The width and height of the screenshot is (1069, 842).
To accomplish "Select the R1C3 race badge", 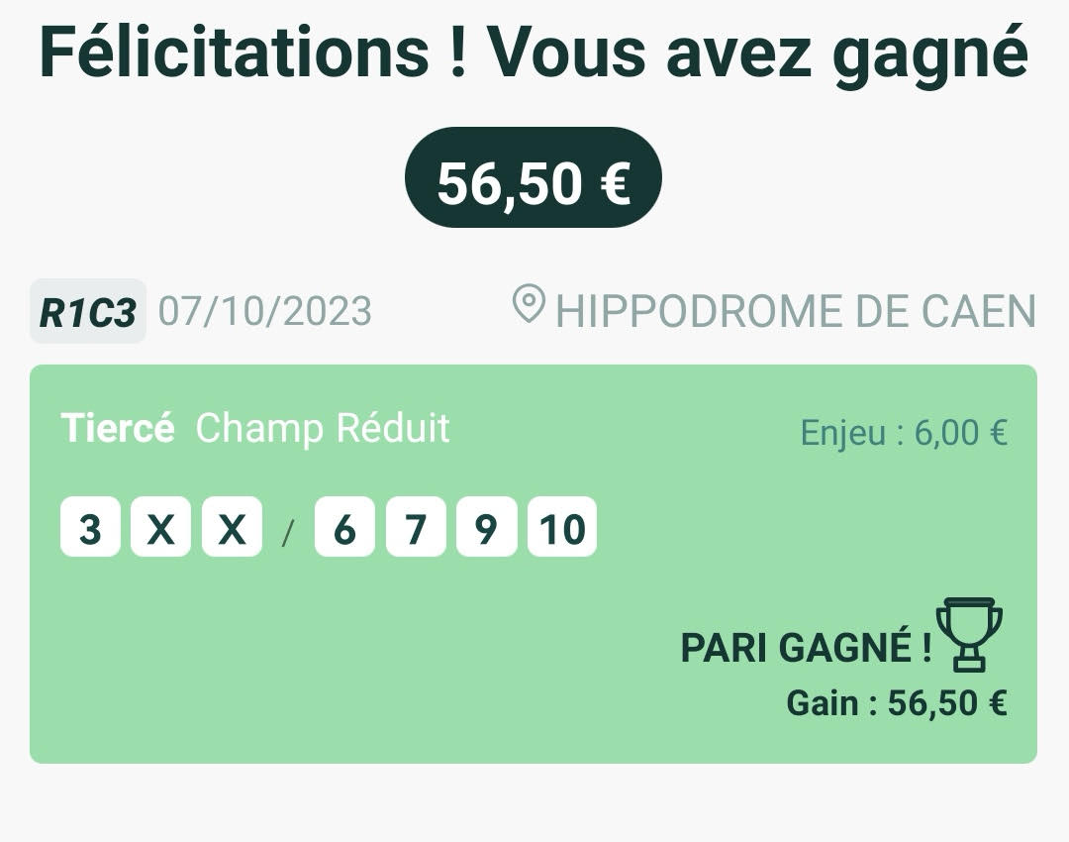I will tap(88, 311).
